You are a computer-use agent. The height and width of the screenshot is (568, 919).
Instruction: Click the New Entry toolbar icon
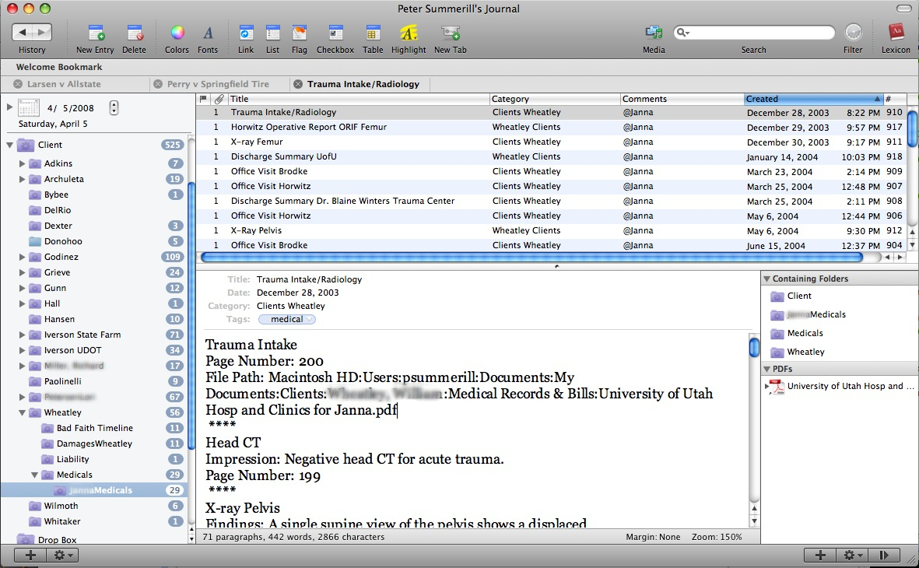pyautogui.click(x=96, y=33)
